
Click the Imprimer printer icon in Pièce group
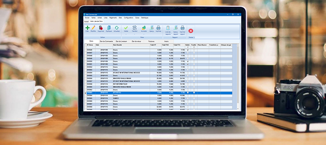tap(158, 28)
